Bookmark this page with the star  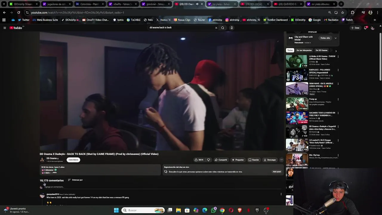tap(343, 13)
